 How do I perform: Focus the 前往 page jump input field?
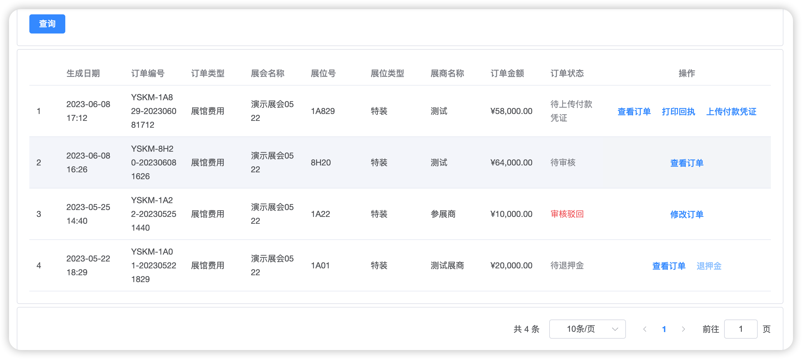tap(741, 329)
